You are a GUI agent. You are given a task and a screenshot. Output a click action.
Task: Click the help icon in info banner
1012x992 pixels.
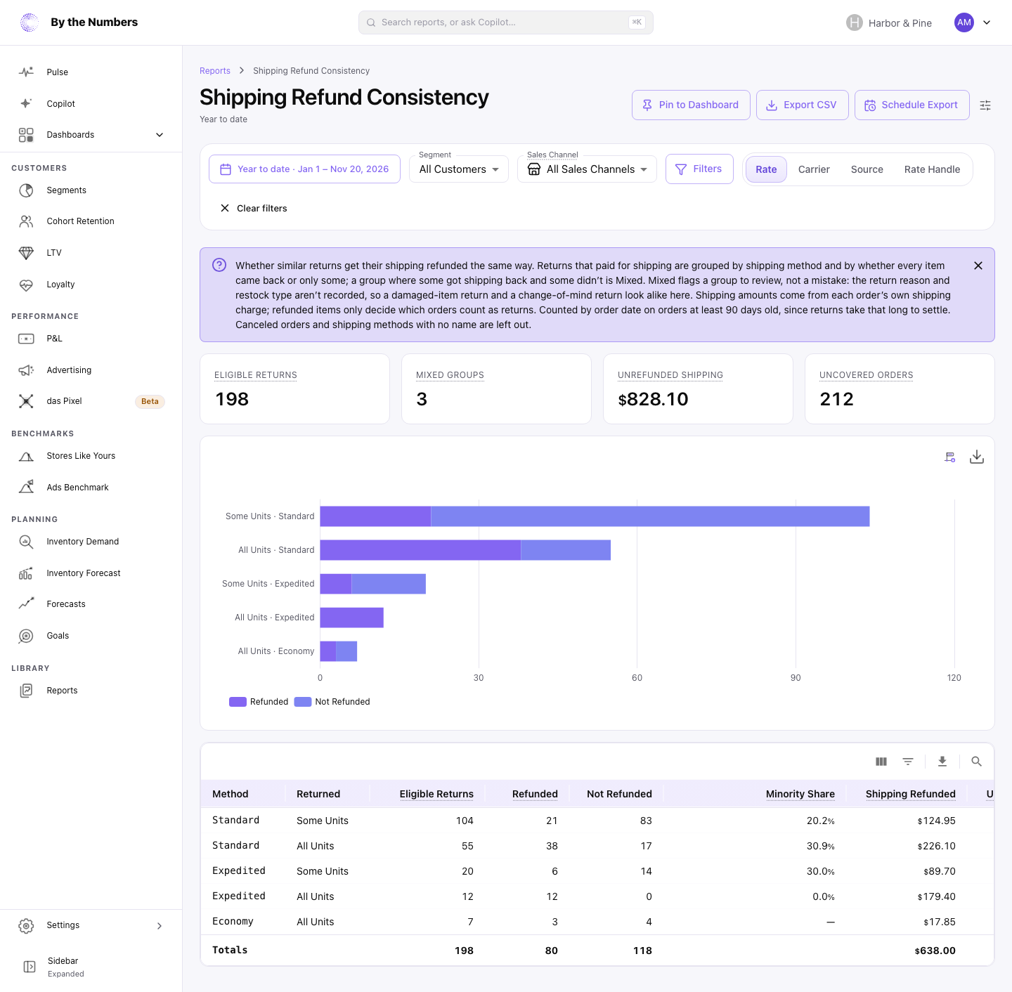pos(219,265)
